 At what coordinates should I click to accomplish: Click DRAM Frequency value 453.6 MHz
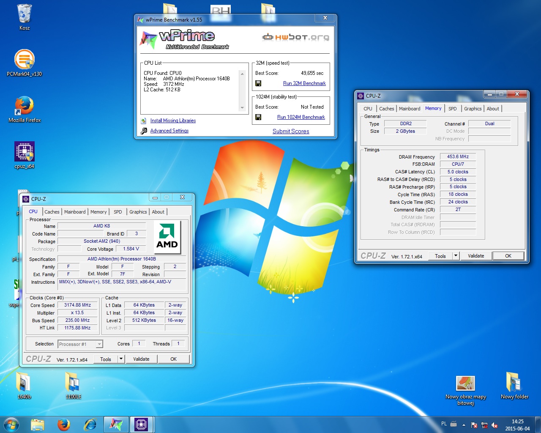pos(458,156)
